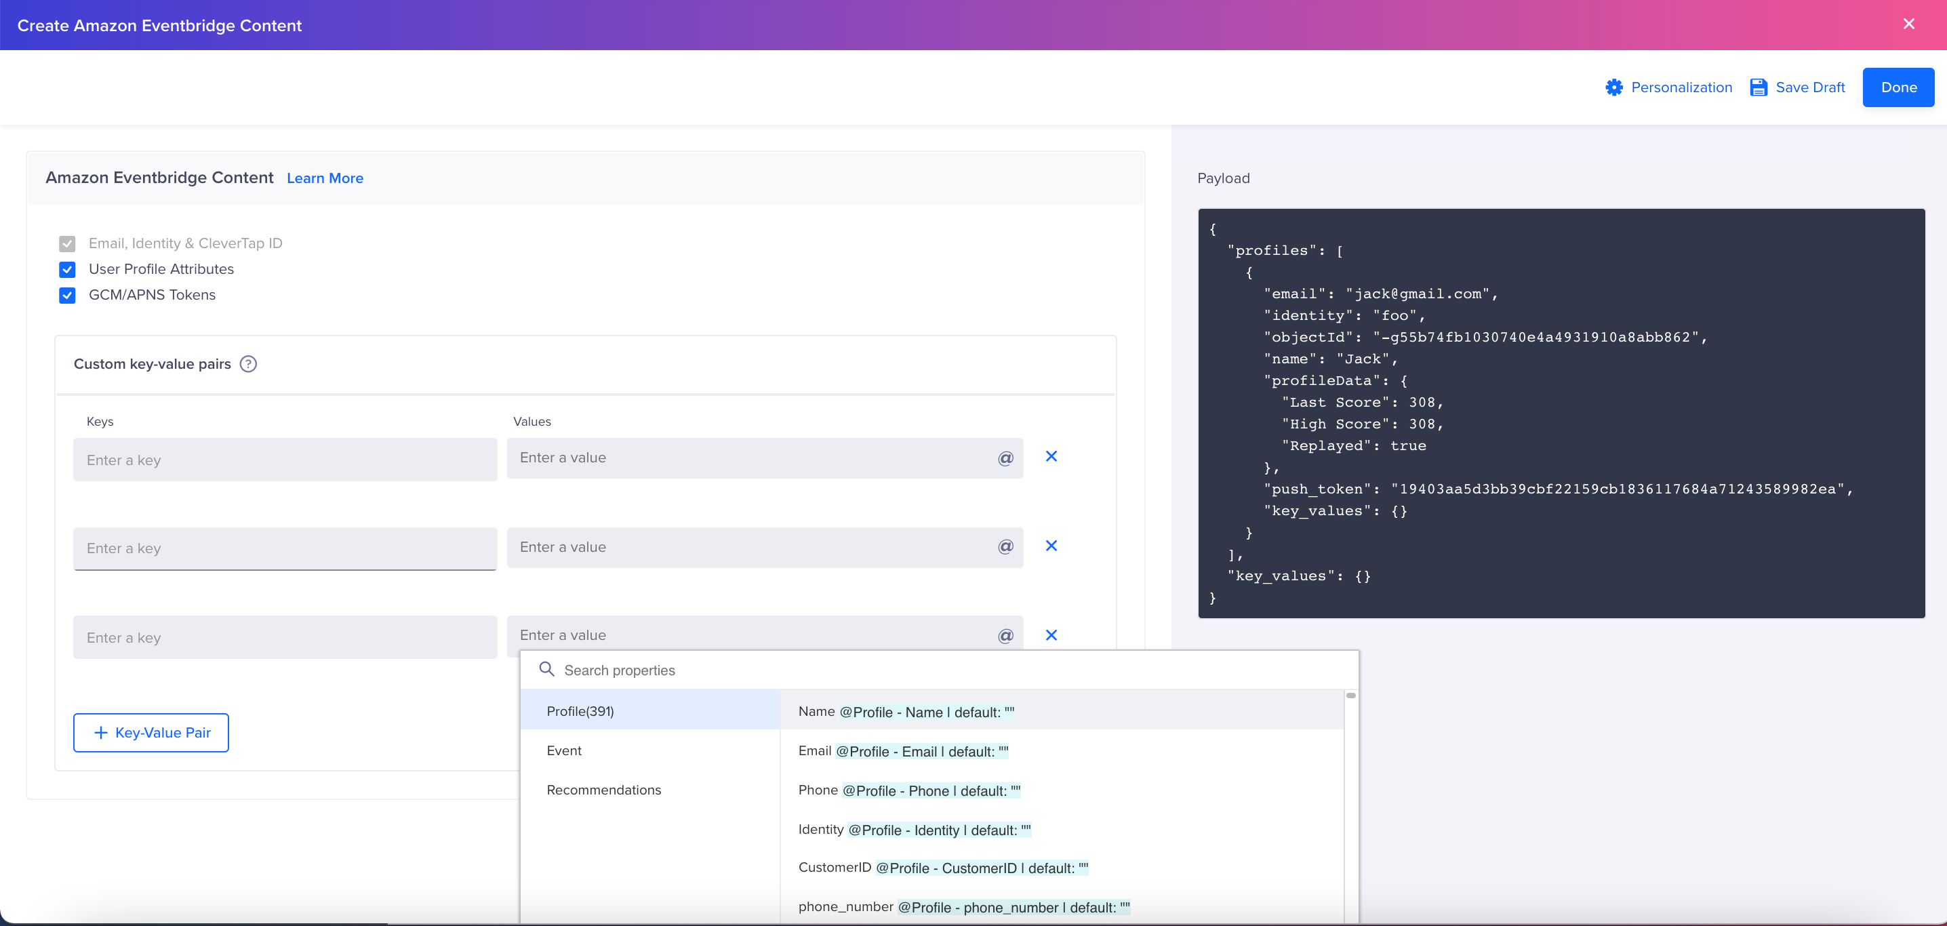The width and height of the screenshot is (1947, 926).
Task: Click the Save Draft floppy icon
Action: (x=1758, y=87)
